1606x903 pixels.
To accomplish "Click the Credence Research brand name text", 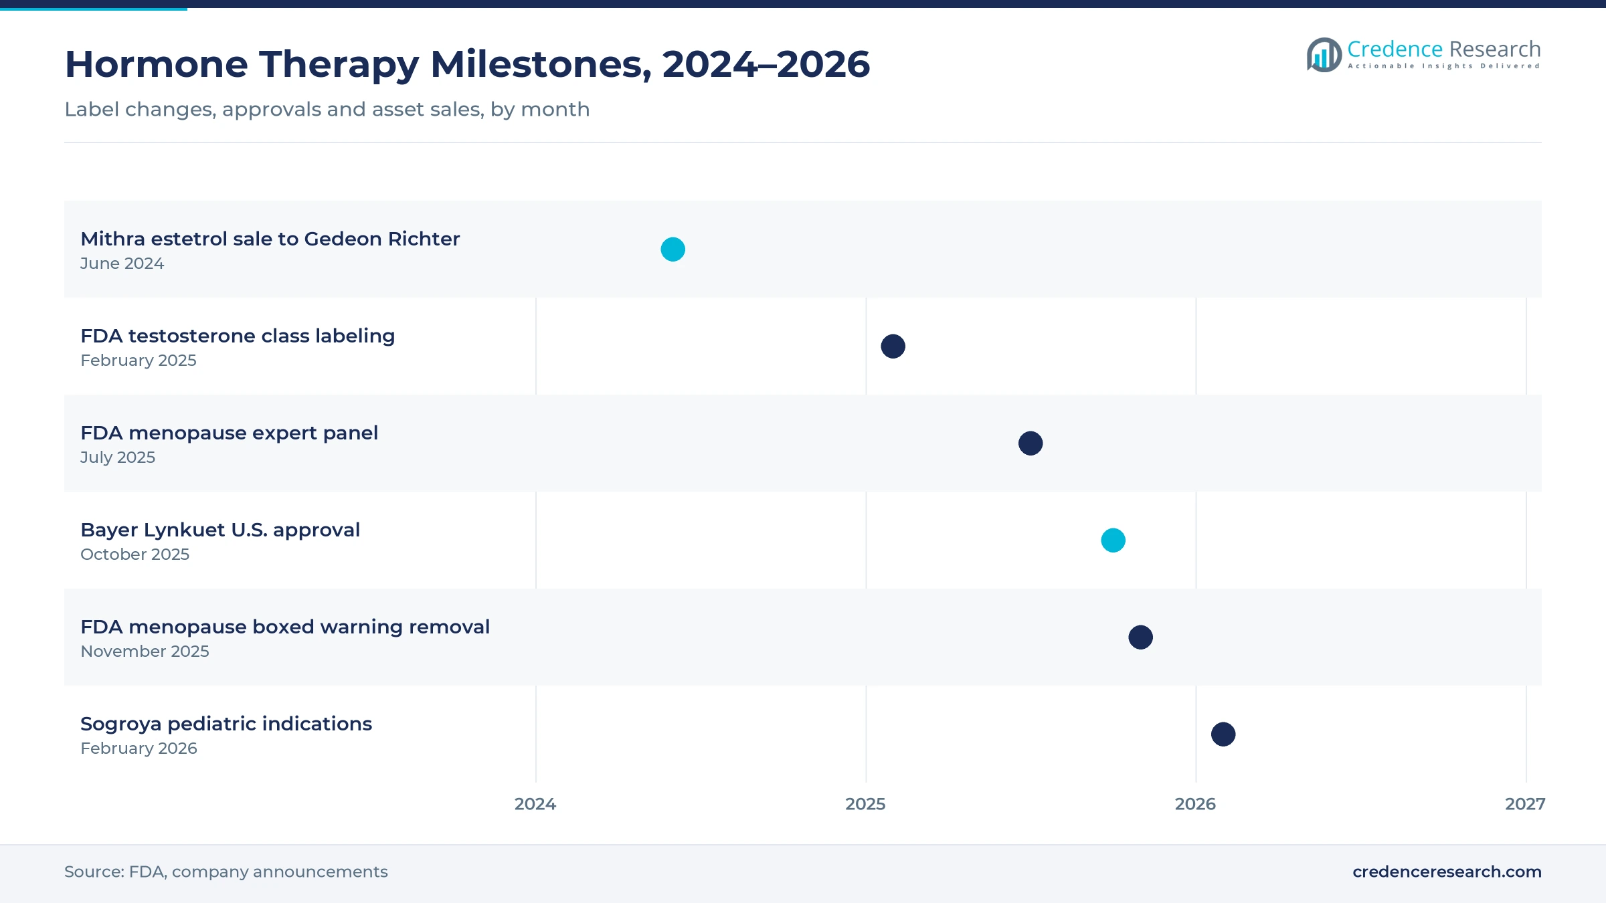I will pos(1443,49).
